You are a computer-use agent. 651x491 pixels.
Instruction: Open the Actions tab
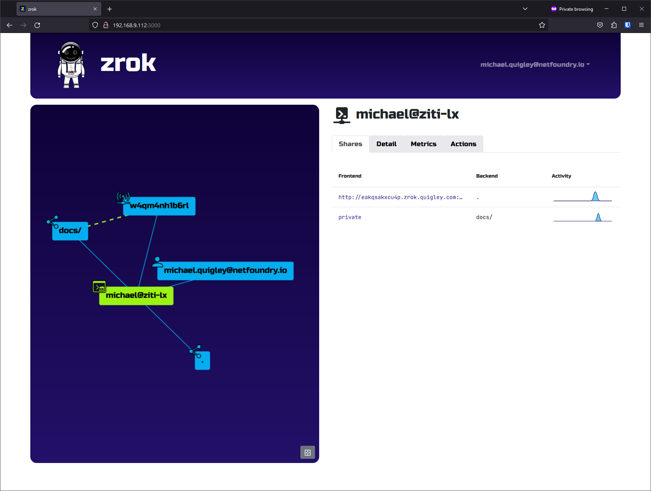[463, 144]
